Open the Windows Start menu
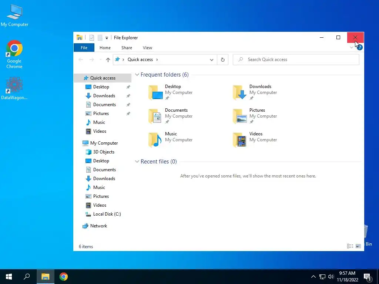The image size is (379, 284). 9,277
